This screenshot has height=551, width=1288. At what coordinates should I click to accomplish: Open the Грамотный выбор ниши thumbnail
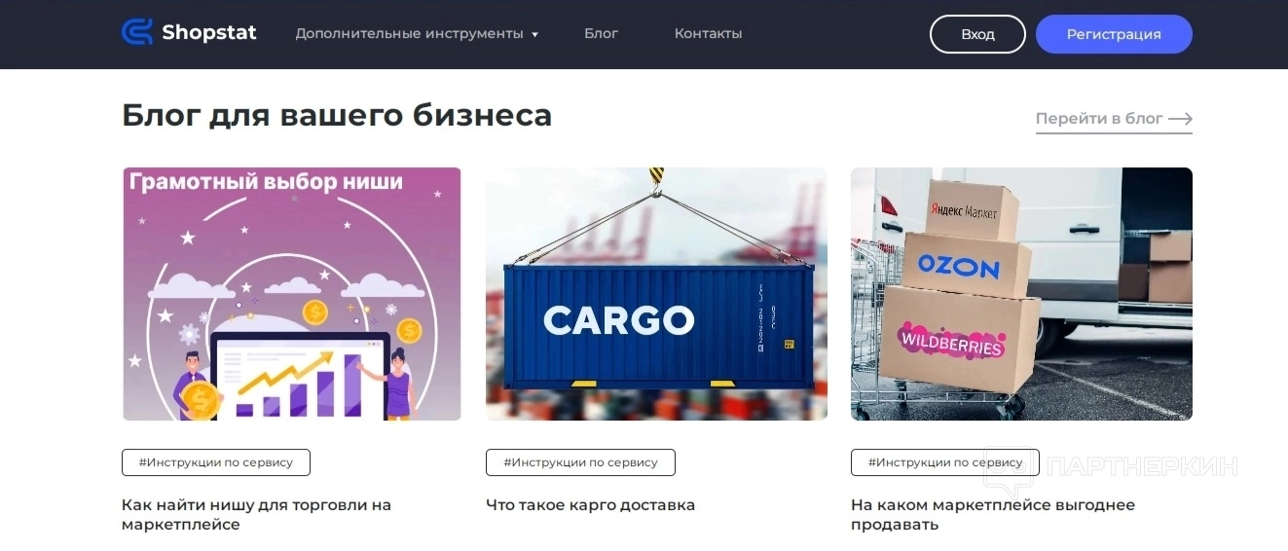(x=292, y=294)
